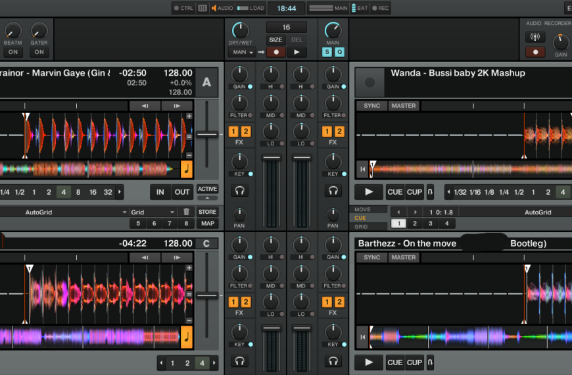Screen dimensions: 572x375
Task: Enable SYNC on the Wanda deck
Action: pos(371,105)
